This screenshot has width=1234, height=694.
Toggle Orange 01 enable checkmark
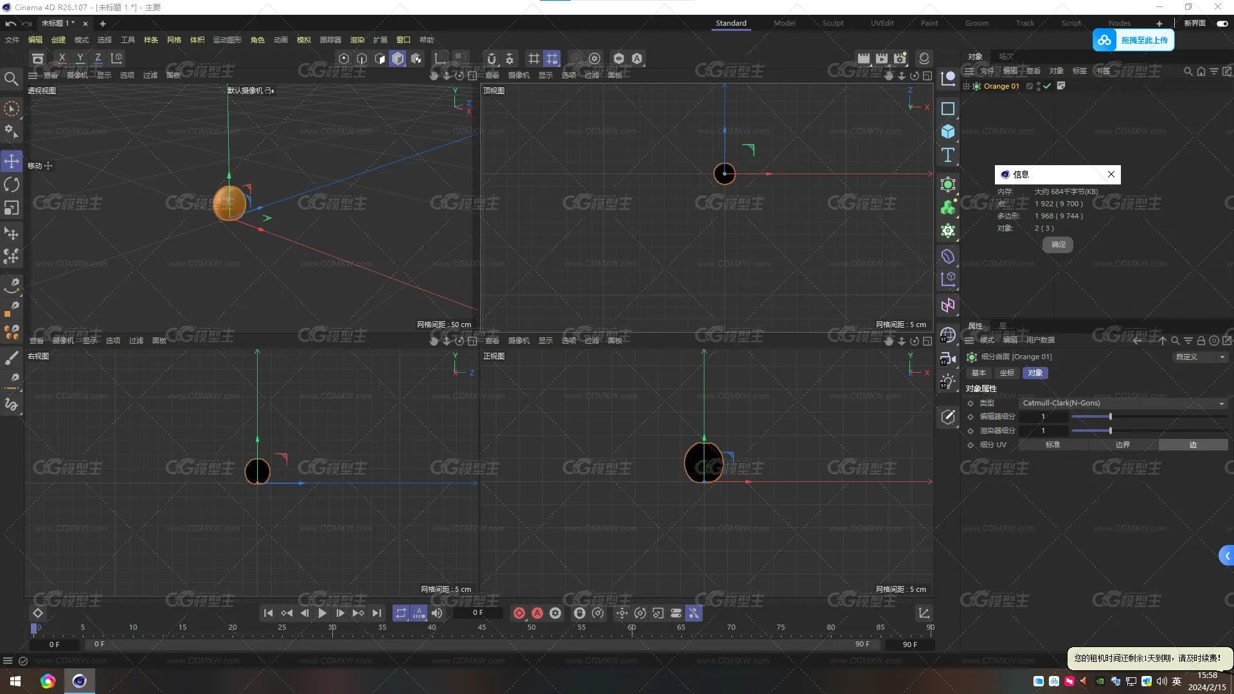[x=1048, y=86]
